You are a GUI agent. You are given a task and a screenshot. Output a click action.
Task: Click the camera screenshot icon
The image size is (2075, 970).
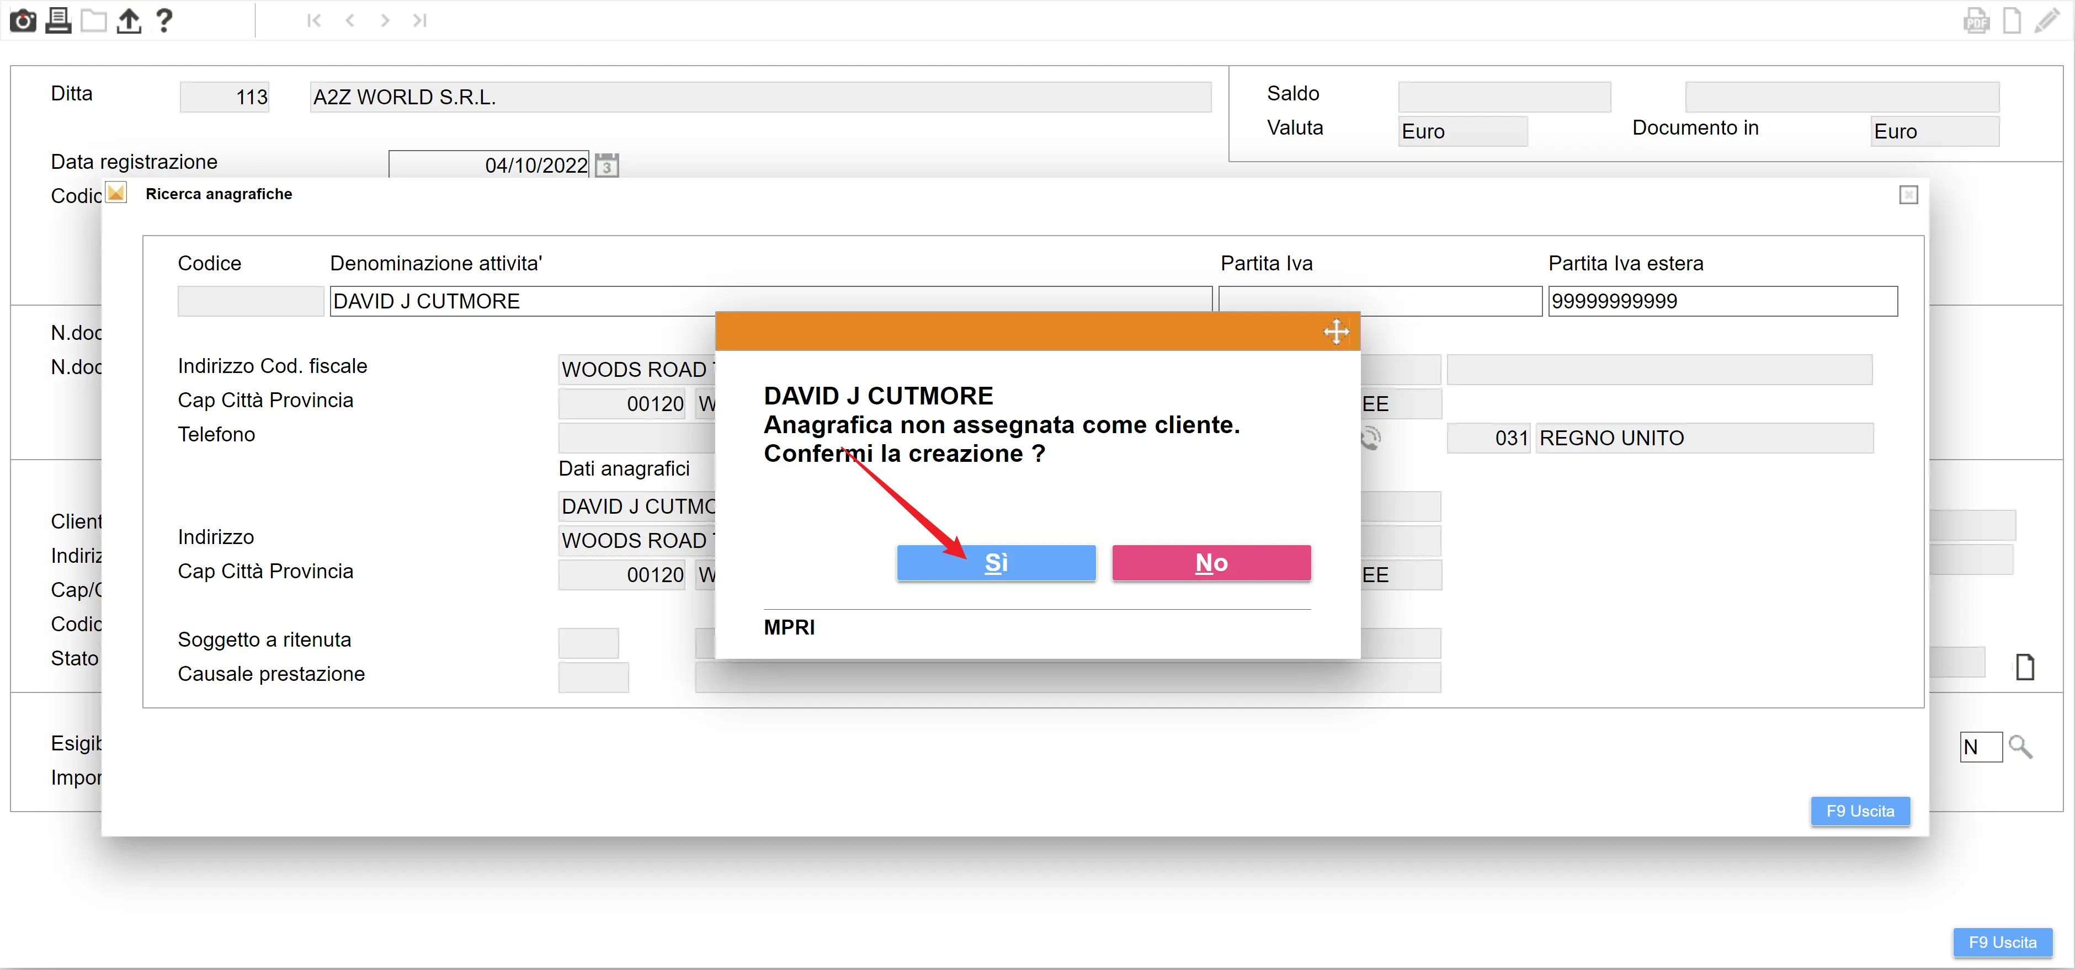pyautogui.click(x=23, y=20)
